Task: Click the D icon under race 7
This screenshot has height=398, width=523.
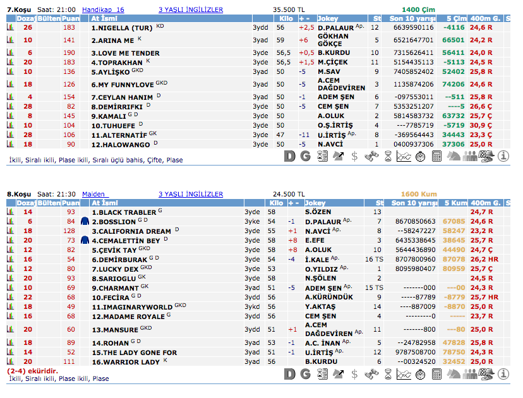Action: (x=289, y=155)
